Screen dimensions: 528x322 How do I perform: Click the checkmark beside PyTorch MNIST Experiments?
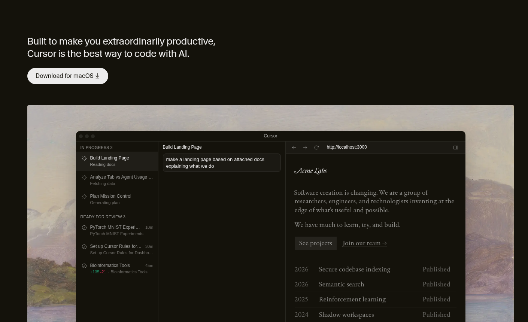(x=84, y=228)
